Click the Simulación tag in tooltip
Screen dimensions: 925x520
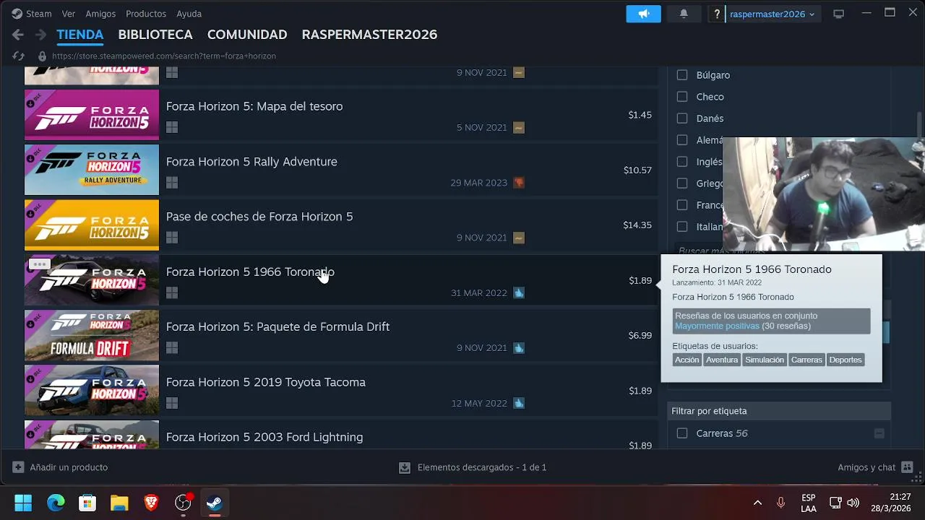[x=765, y=360]
